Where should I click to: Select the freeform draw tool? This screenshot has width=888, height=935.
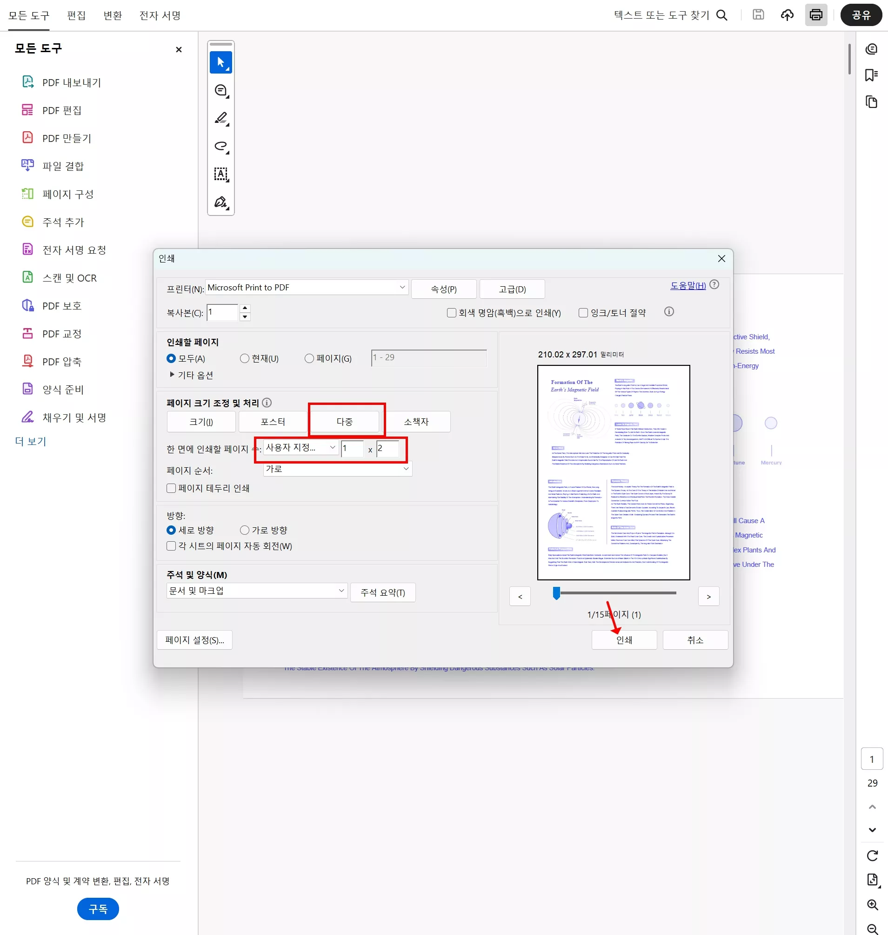point(220,146)
